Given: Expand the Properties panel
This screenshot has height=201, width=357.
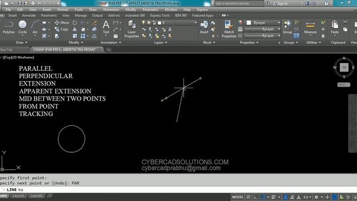Looking at the screenshot, I should coord(249,42).
